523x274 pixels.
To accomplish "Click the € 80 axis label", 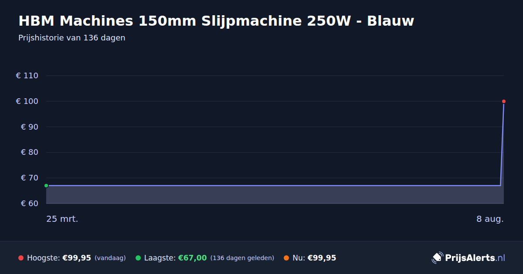I will click(30, 153).
